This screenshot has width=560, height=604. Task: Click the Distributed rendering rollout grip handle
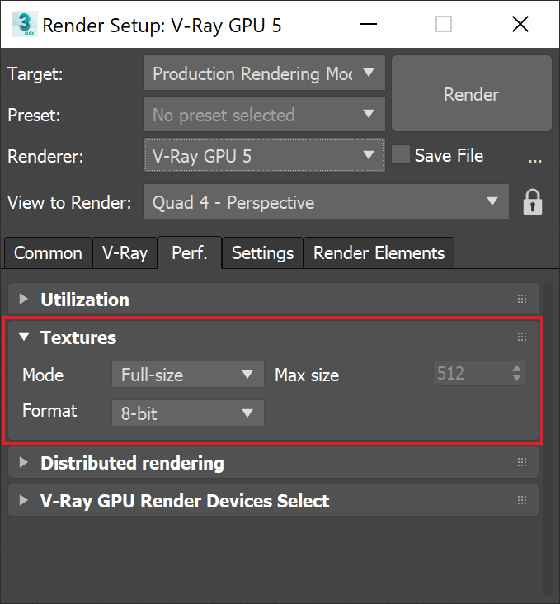(x=522, y=462)
